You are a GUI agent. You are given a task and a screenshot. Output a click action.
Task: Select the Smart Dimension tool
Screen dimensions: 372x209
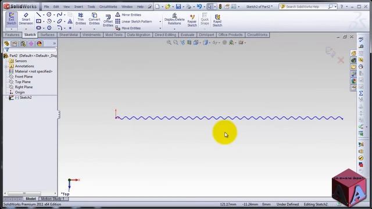click(x=26, y=19)
